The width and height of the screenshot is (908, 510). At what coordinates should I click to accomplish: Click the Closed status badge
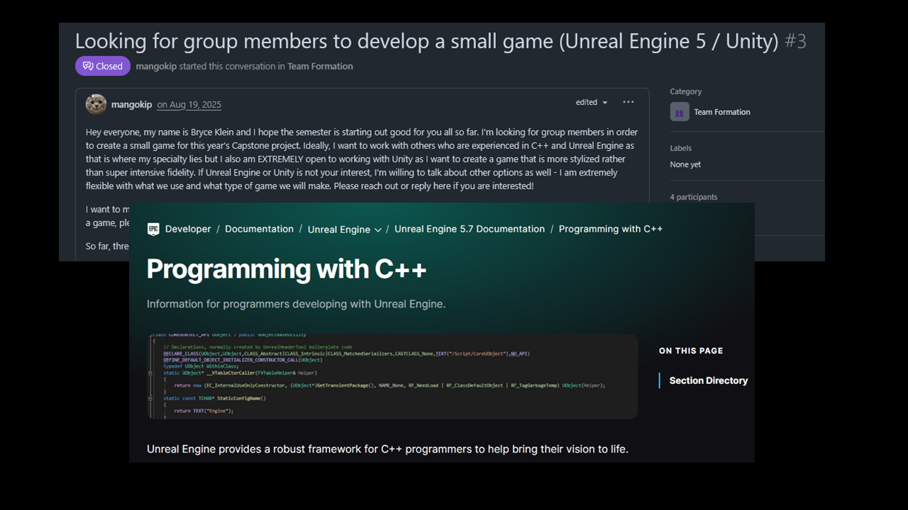103,66
